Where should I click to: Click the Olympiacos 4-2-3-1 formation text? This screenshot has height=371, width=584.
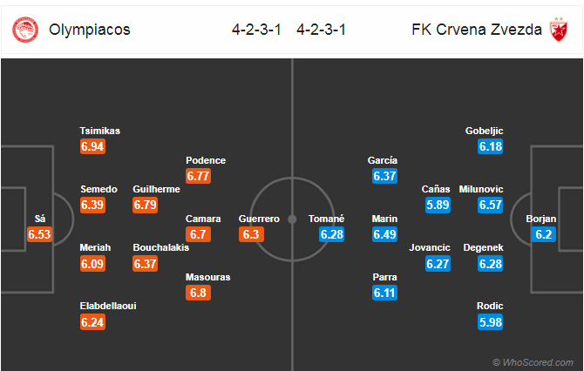point(256,30)
